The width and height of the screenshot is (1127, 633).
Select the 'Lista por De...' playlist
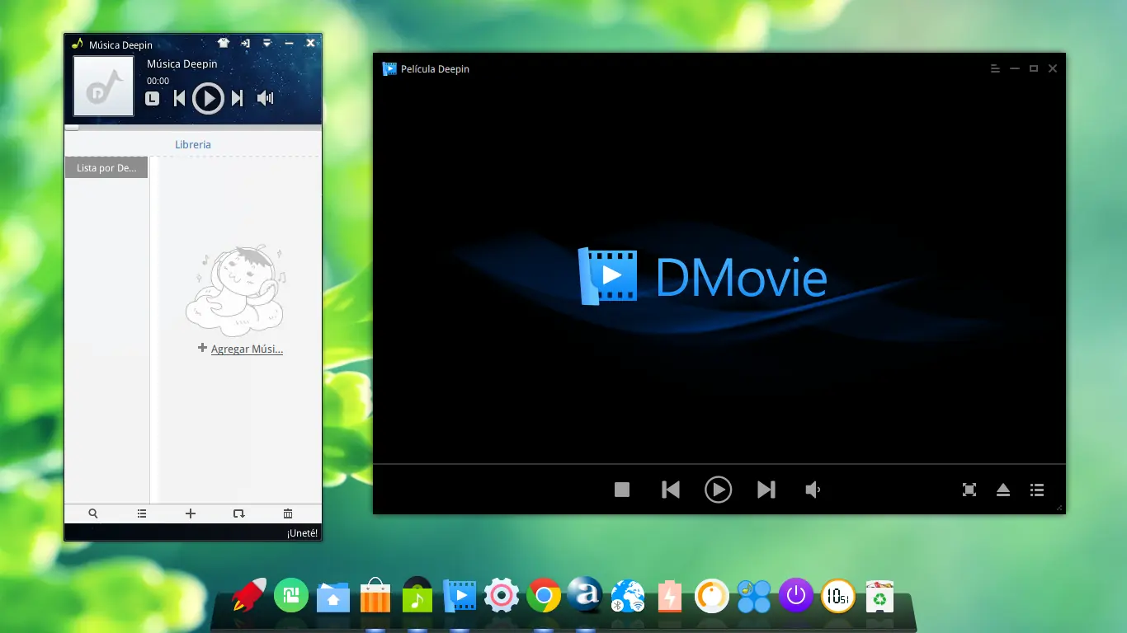coord(106,168)
